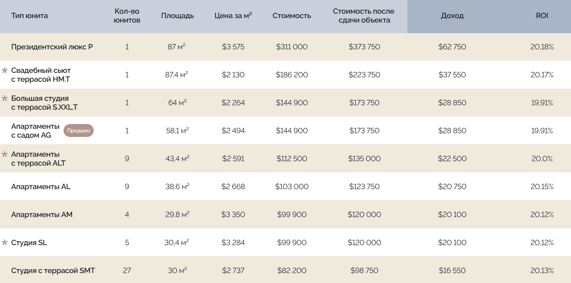Image resolution: width=571 pixels, height=283 pixels.
Task: Select the Апартаменты AM unit name
Action: 42,215
